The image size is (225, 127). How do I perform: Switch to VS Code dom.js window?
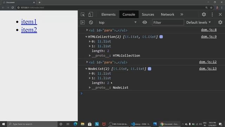141,124
